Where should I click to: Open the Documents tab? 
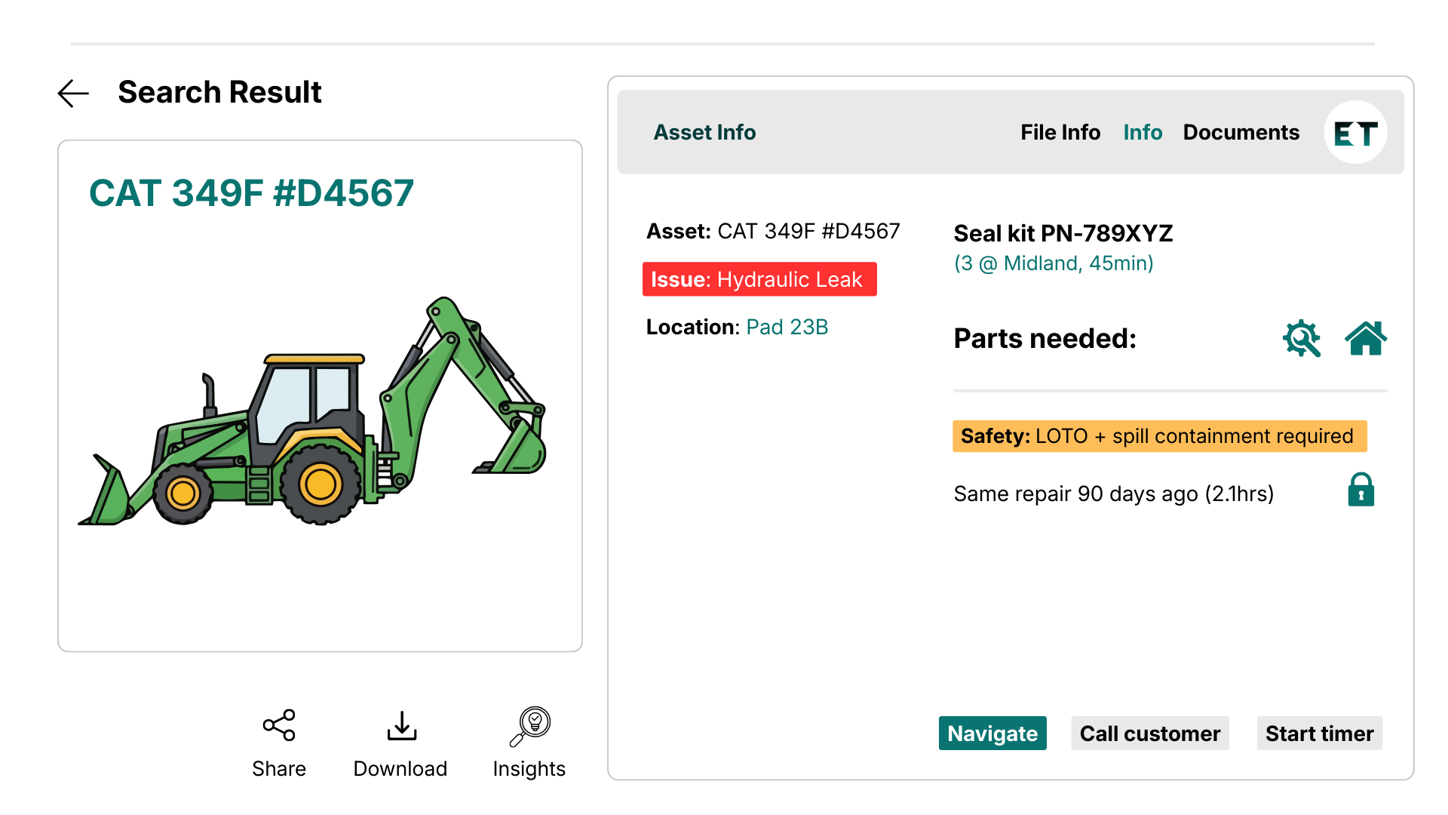coord(1241,133)
